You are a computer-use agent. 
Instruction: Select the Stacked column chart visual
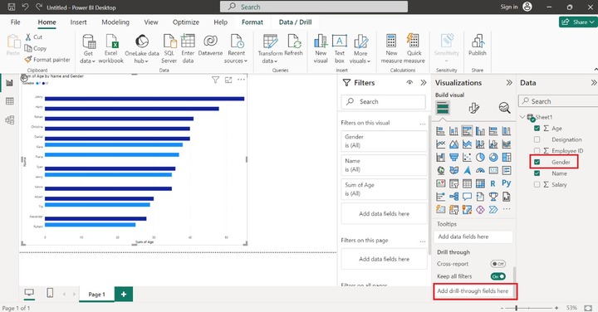click(453, 131)
